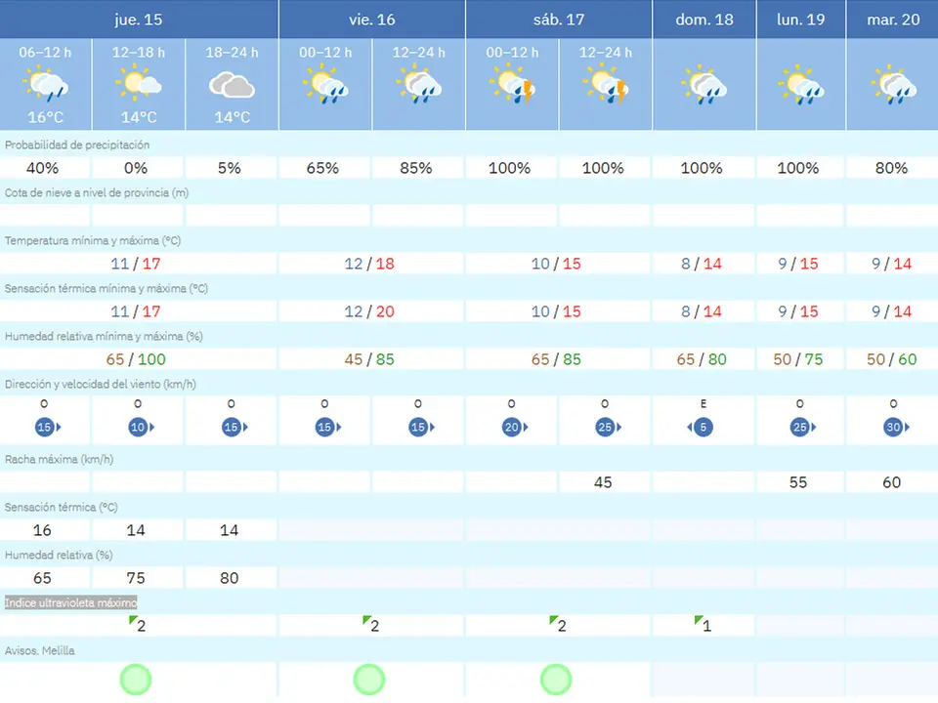This screenshot has width=938, height=703.
Task: Click the dom. 18 rain weather icon
Action: coord(704,85)
